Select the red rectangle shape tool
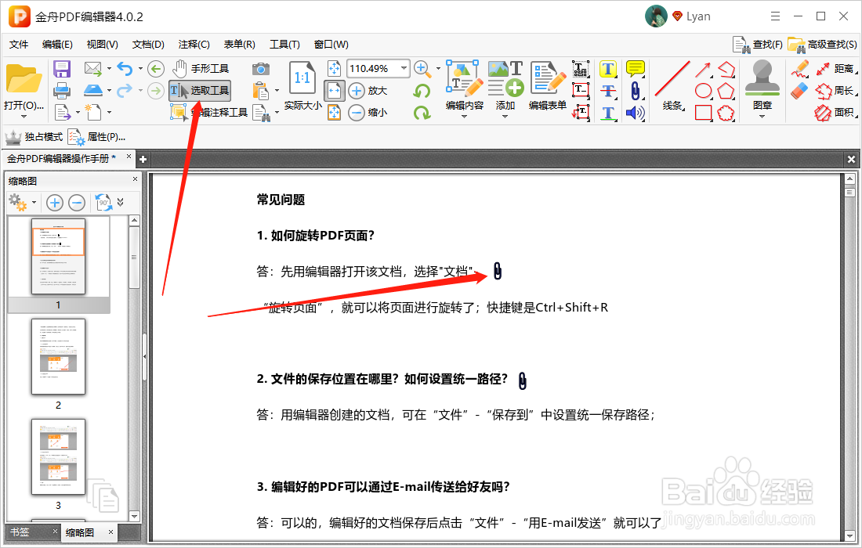Image resolution: width=862 pixels, height=548 pixels. (703, 113)
